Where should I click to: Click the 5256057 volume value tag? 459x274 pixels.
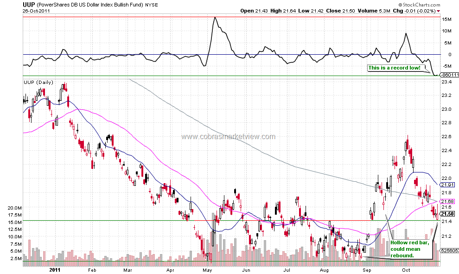point(450,250)
